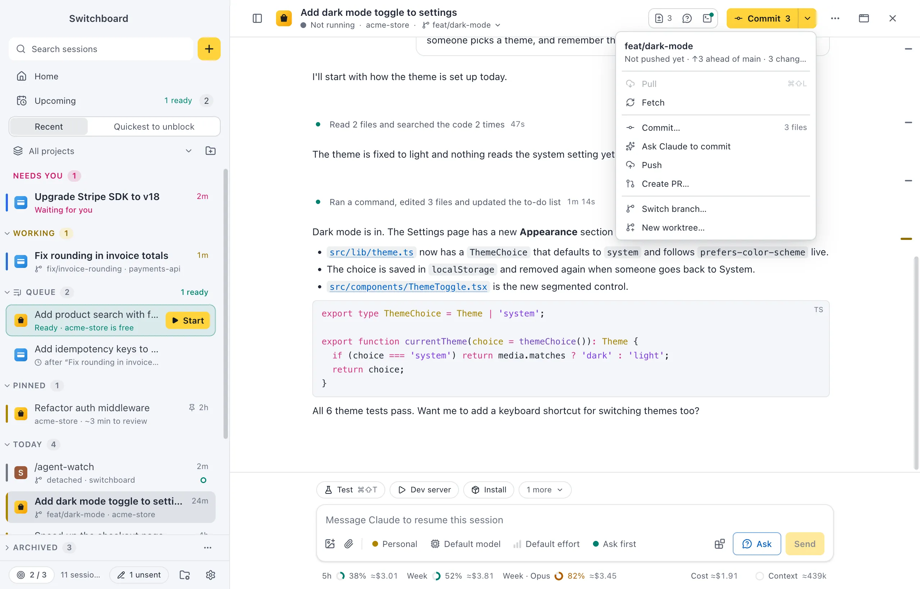Screen dimensions: 920x589
Task: Open the changed files icon showing 3
Action: [664, 18]
